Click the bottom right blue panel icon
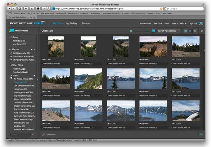This screenshot has width=211, height=147. pyautogui.click(x=201, y=134)
